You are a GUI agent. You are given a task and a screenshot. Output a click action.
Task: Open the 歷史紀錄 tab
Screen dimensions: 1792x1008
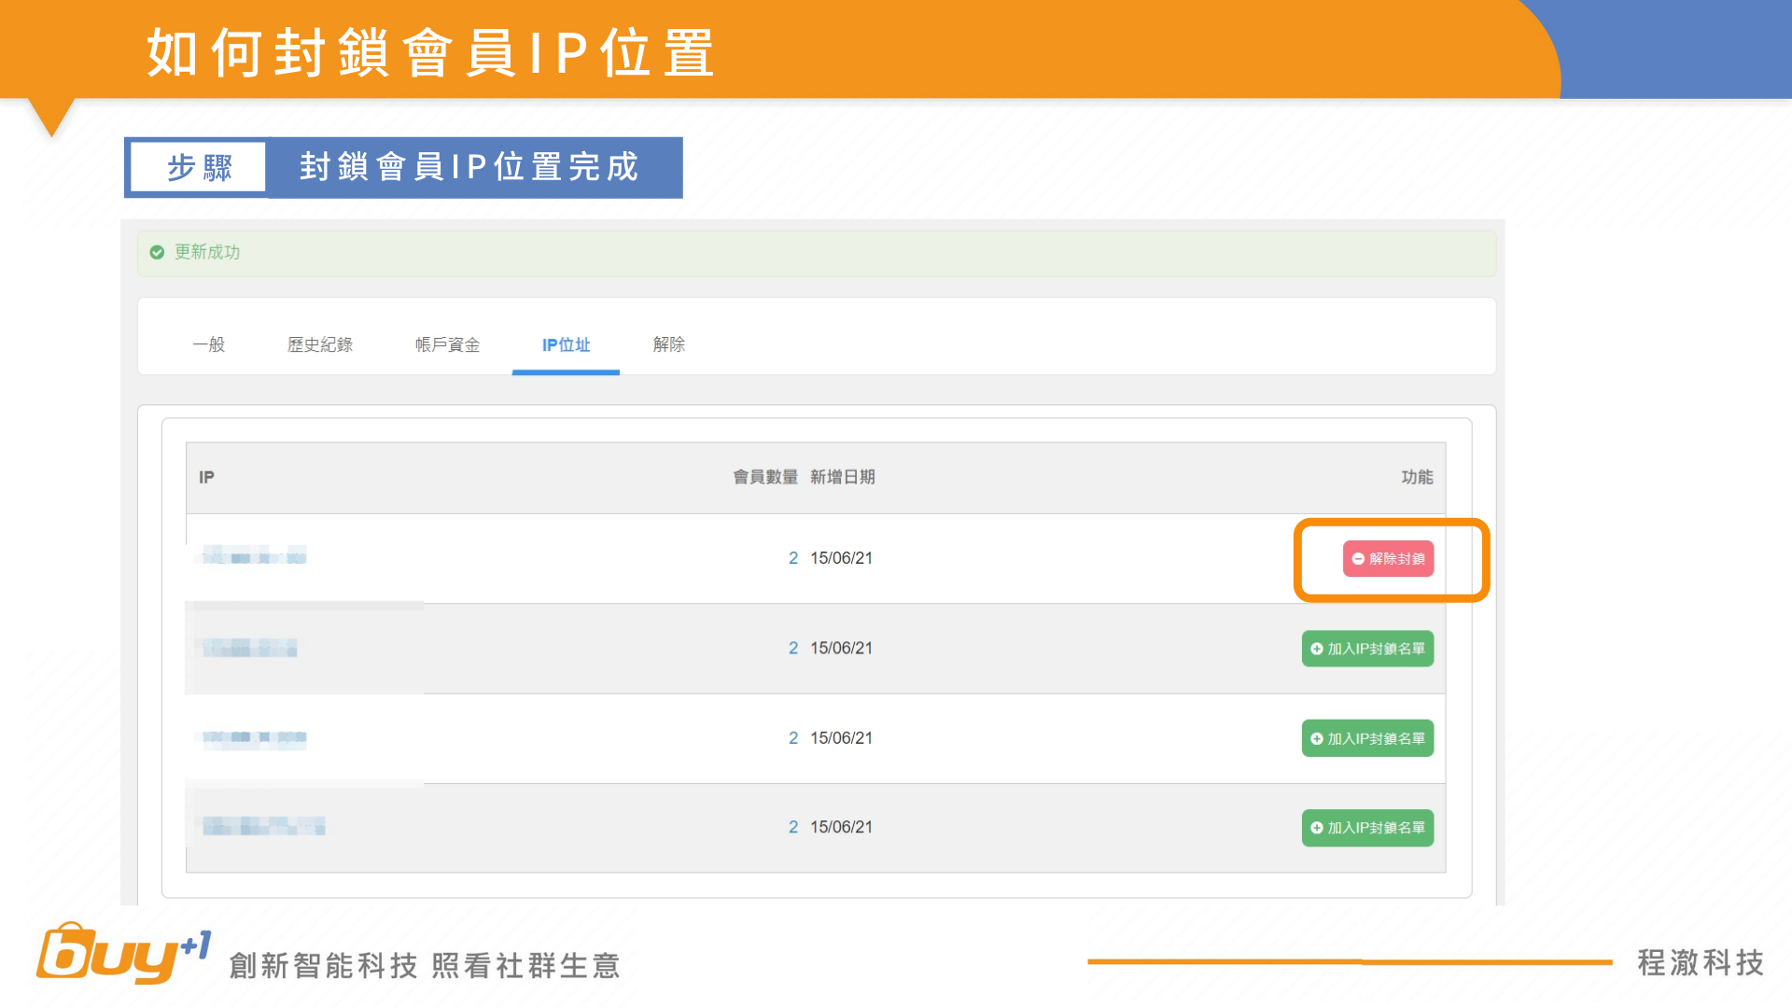320,344
